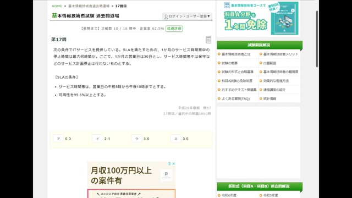Open the 基本情報技術者過去問道場 breadcrumb
Screen dimensions: 352x198
[x=89, y=6]
